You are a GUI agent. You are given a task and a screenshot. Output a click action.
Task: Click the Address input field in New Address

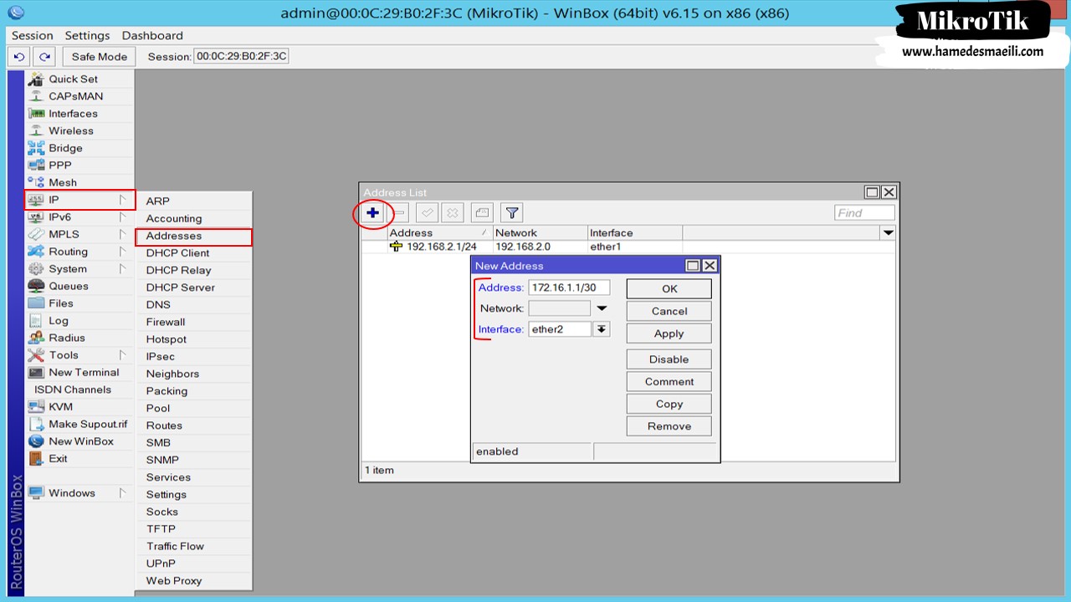[x=569, y=288]
